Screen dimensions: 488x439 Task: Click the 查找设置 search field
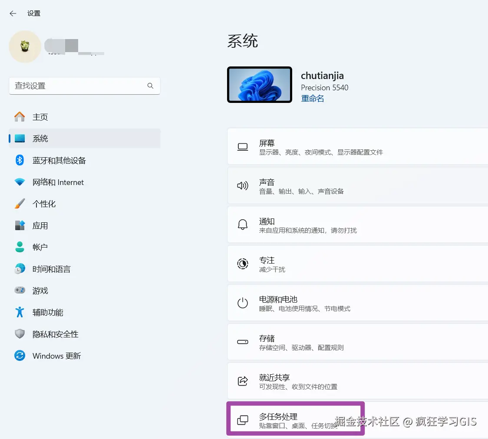click(x=85, y=86)
